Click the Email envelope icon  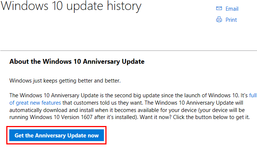[219, 8]
